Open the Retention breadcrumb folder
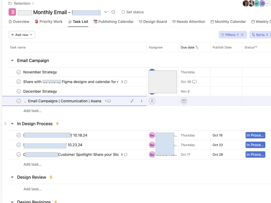The height and width of the screenshot is (203, 271). click(20, 4)
